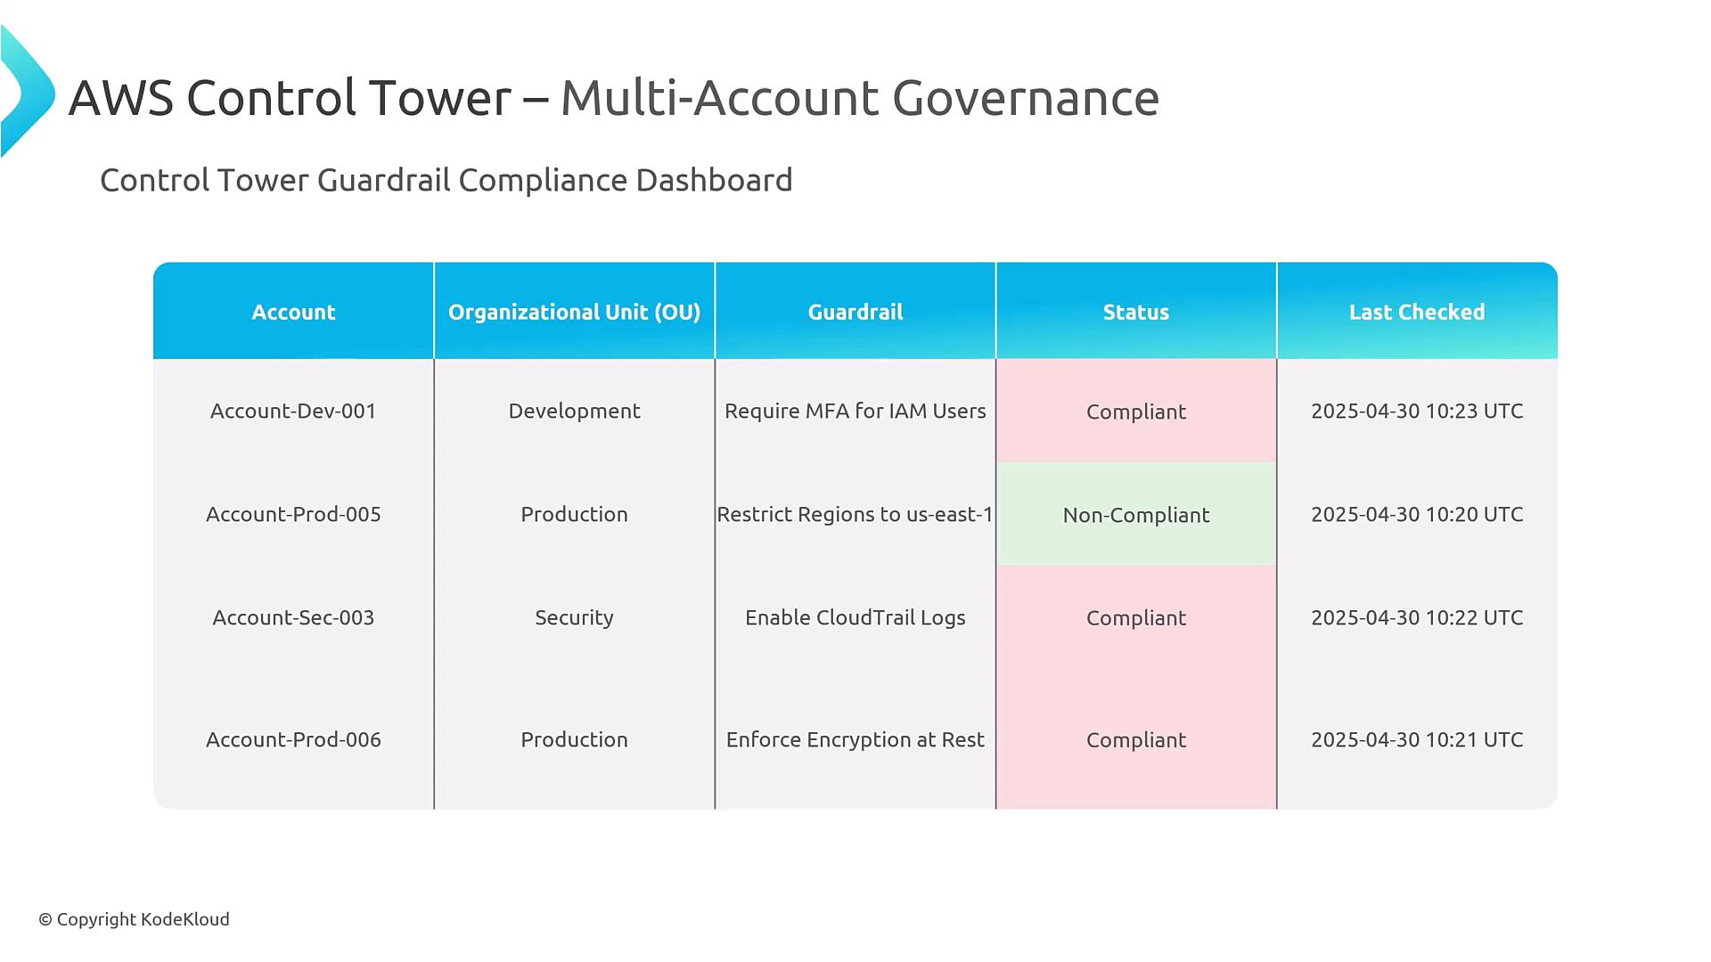1711x962 pixels.
Task: Click the Security OU cell
Action: click(x=574, y=617)
